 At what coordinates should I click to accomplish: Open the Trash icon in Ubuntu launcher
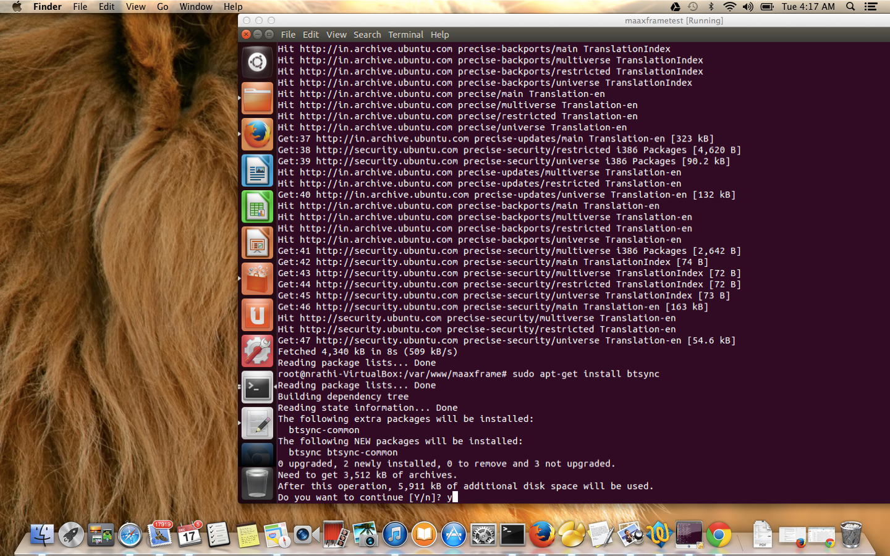[257, 483]
